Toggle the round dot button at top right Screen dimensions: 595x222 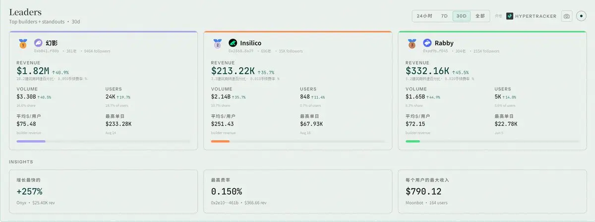pos(581,16)
